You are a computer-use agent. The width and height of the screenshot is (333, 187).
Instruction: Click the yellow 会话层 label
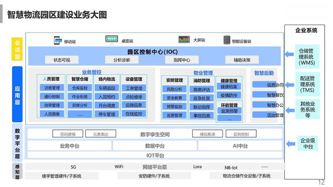17,49
